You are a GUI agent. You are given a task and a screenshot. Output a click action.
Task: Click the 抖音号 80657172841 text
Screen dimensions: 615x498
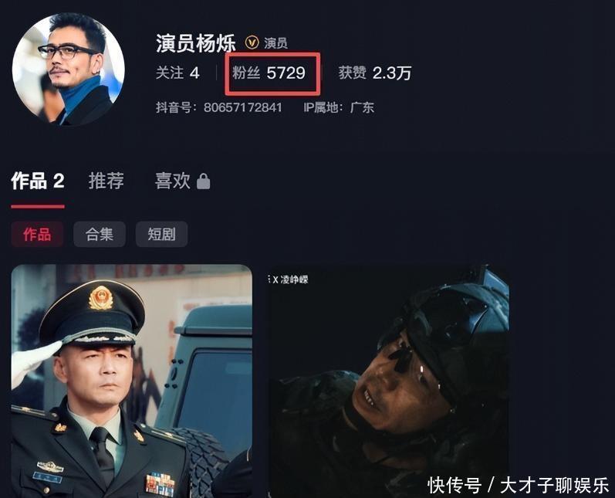(219, 107)
